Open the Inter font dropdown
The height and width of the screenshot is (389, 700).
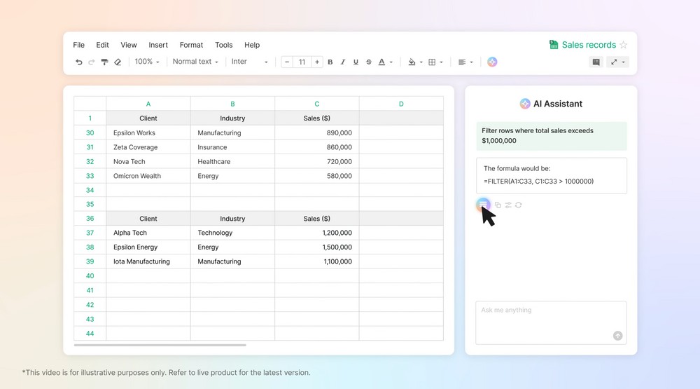click(249, 62)
